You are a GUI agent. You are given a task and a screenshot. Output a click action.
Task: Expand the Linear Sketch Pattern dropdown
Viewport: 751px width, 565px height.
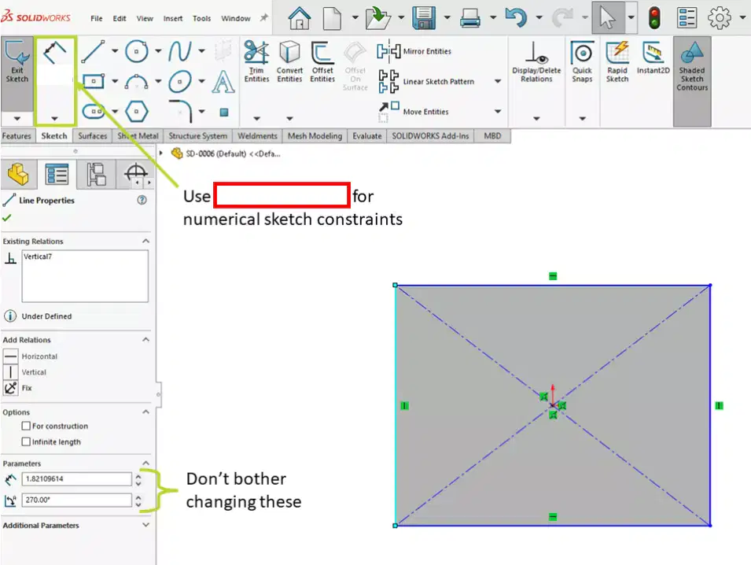coord(498,82)
